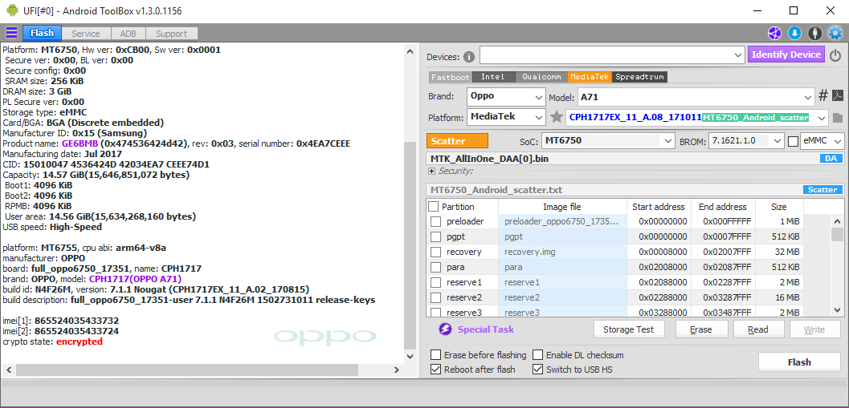
Task: Click the Special Task link
Action: [x=486, y=329]
